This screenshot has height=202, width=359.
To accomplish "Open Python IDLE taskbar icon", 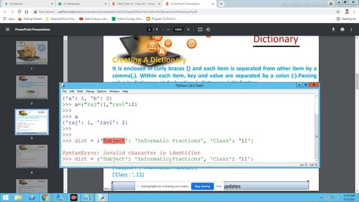I will coord(102,198).
